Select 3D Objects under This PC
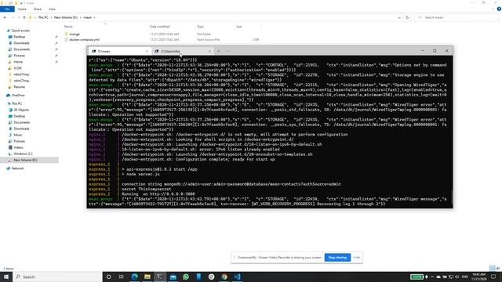This screenshot has height=282, width=502. coord(21,110)
